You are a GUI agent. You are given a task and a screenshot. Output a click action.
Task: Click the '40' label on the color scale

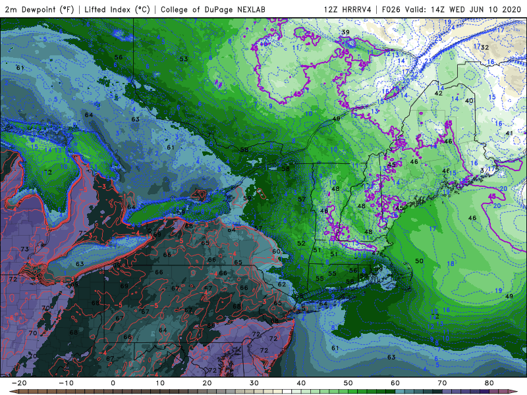click(301, 383)
